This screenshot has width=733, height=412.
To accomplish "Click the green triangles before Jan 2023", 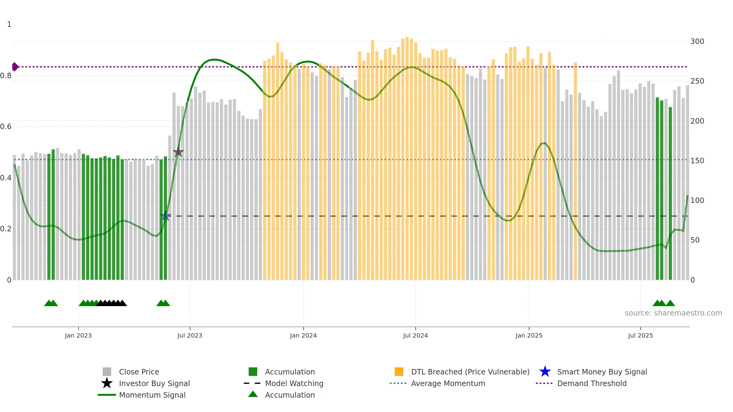I will point(51,303).
